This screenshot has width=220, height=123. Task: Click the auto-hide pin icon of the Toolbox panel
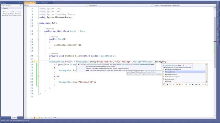click(19, 3)
